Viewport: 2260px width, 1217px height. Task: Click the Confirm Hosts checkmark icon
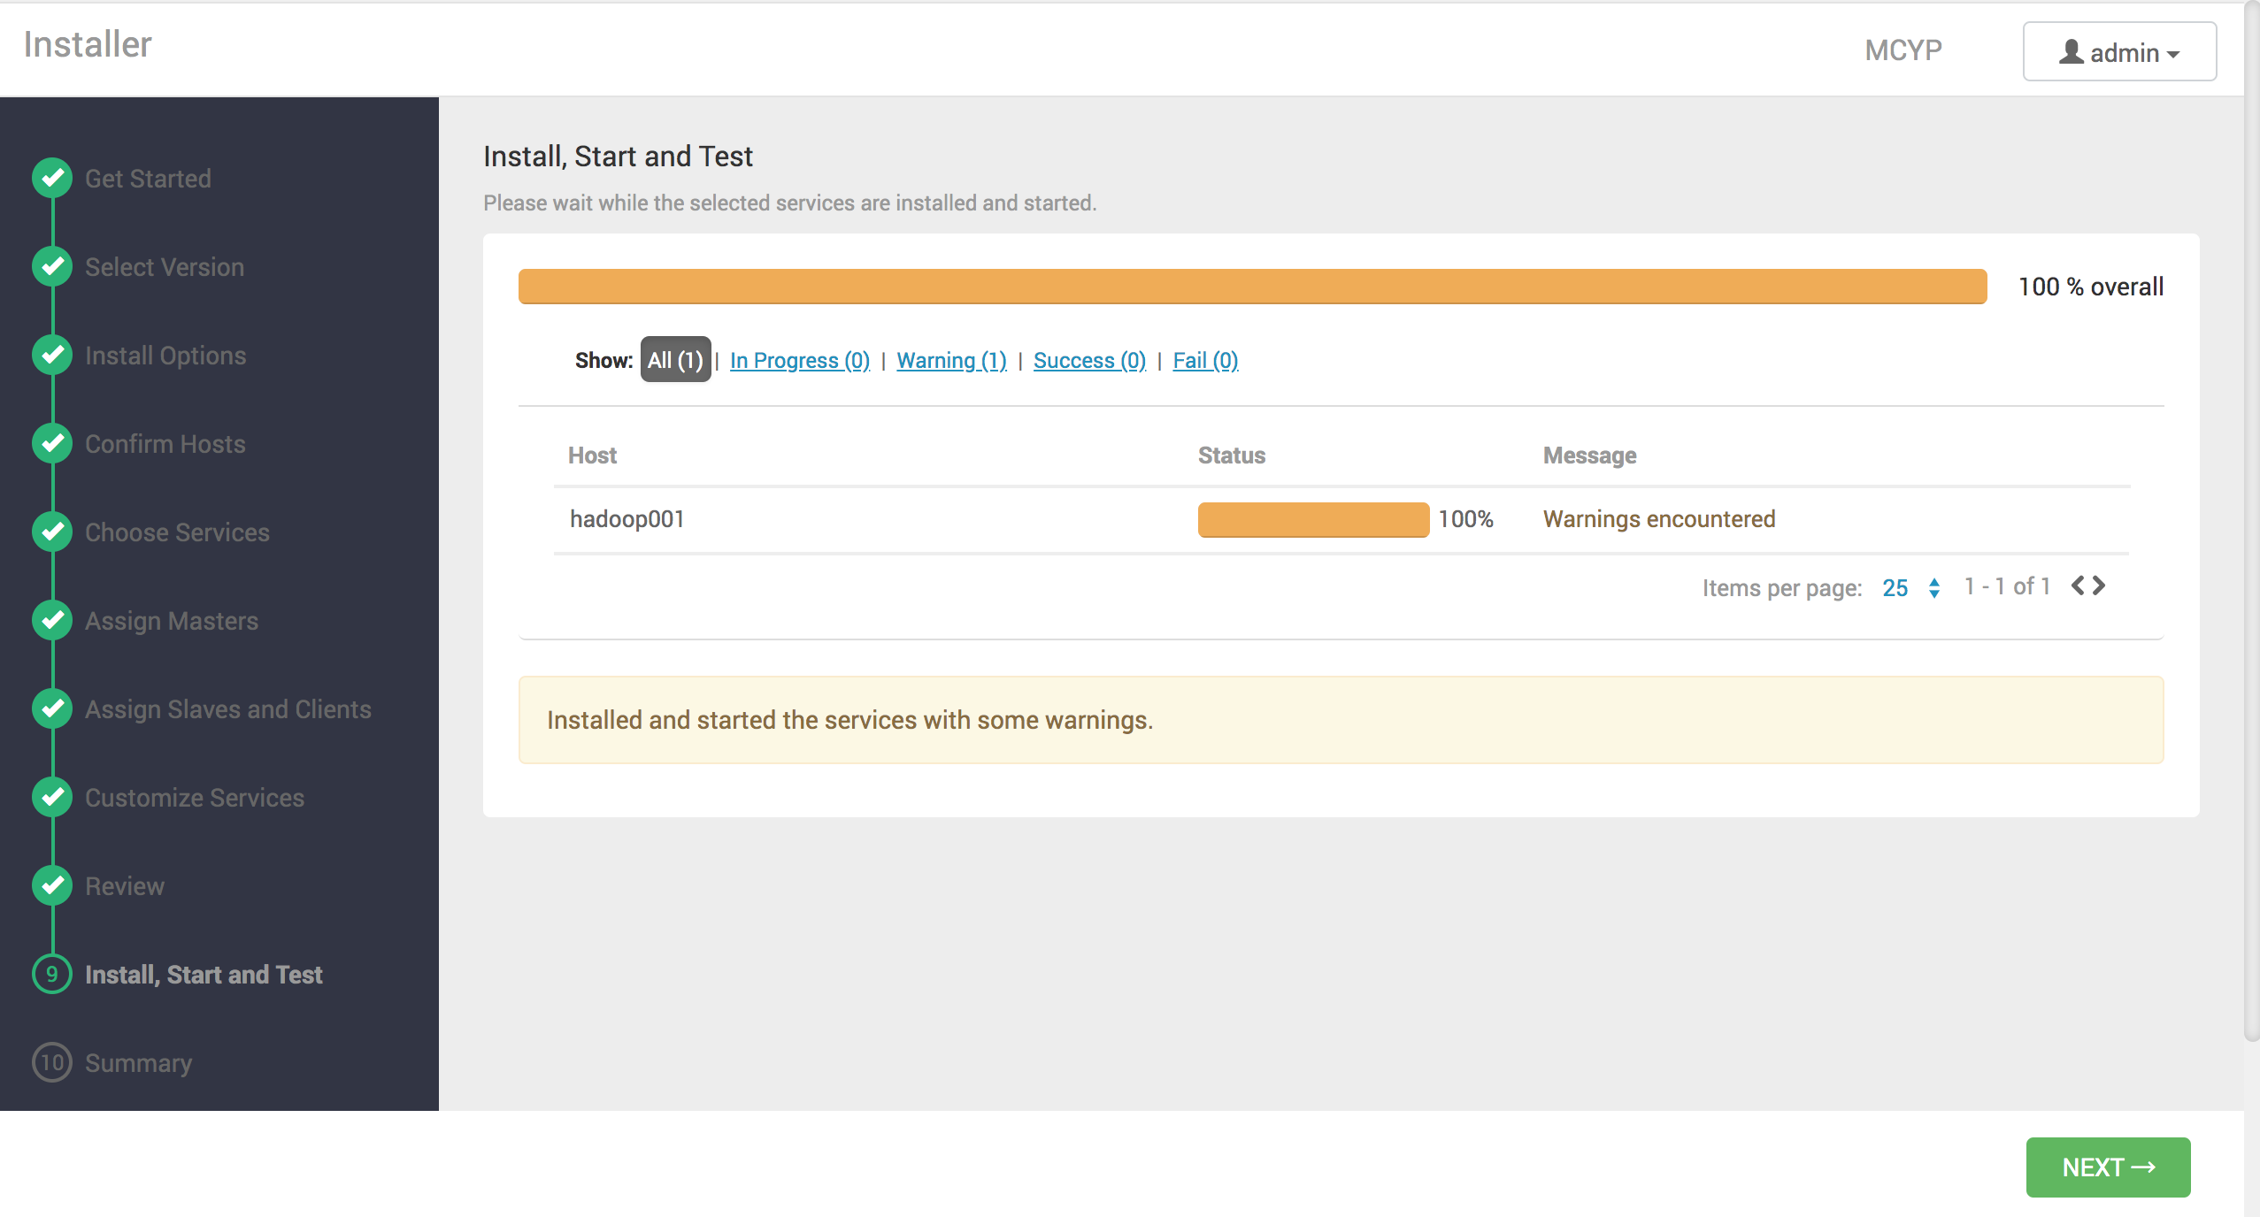coord(52,443)
